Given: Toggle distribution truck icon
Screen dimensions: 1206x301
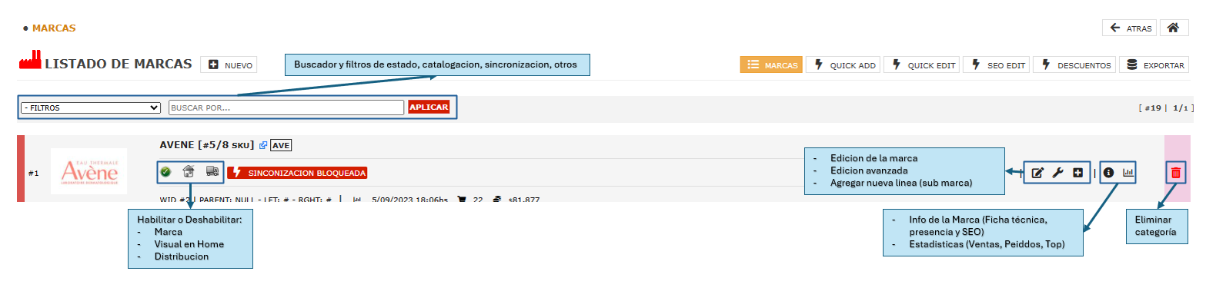Looking at the screenshot, I should (212, 173).
